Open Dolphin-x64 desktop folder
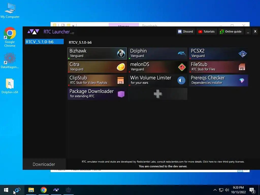The height and width of the screenshot is (195, 260). click(x=10, y=86)
